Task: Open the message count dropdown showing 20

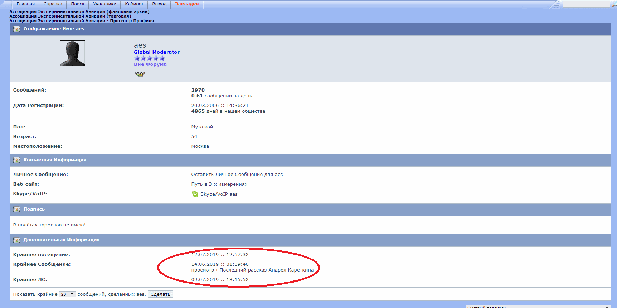Action: point(67,294)
